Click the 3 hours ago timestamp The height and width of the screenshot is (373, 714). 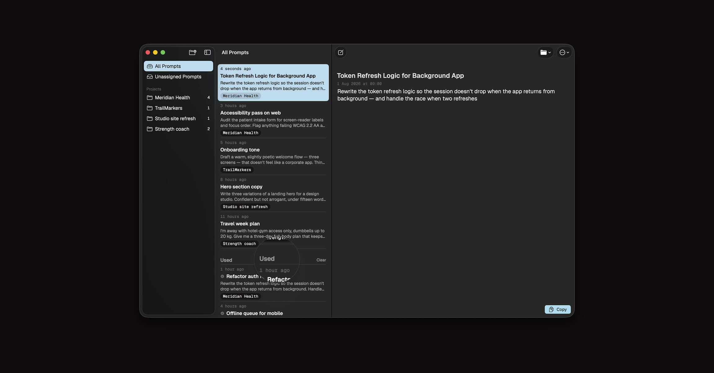coord(233,106)
